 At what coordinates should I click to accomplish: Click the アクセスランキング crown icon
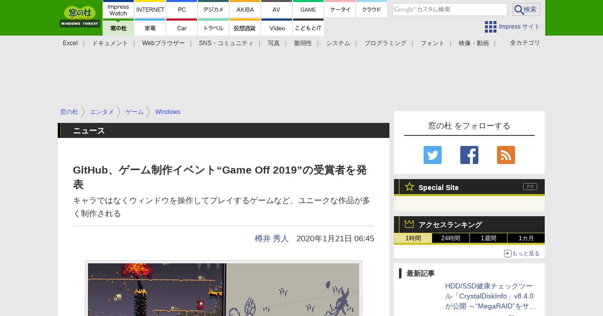[x=410, y=224]
